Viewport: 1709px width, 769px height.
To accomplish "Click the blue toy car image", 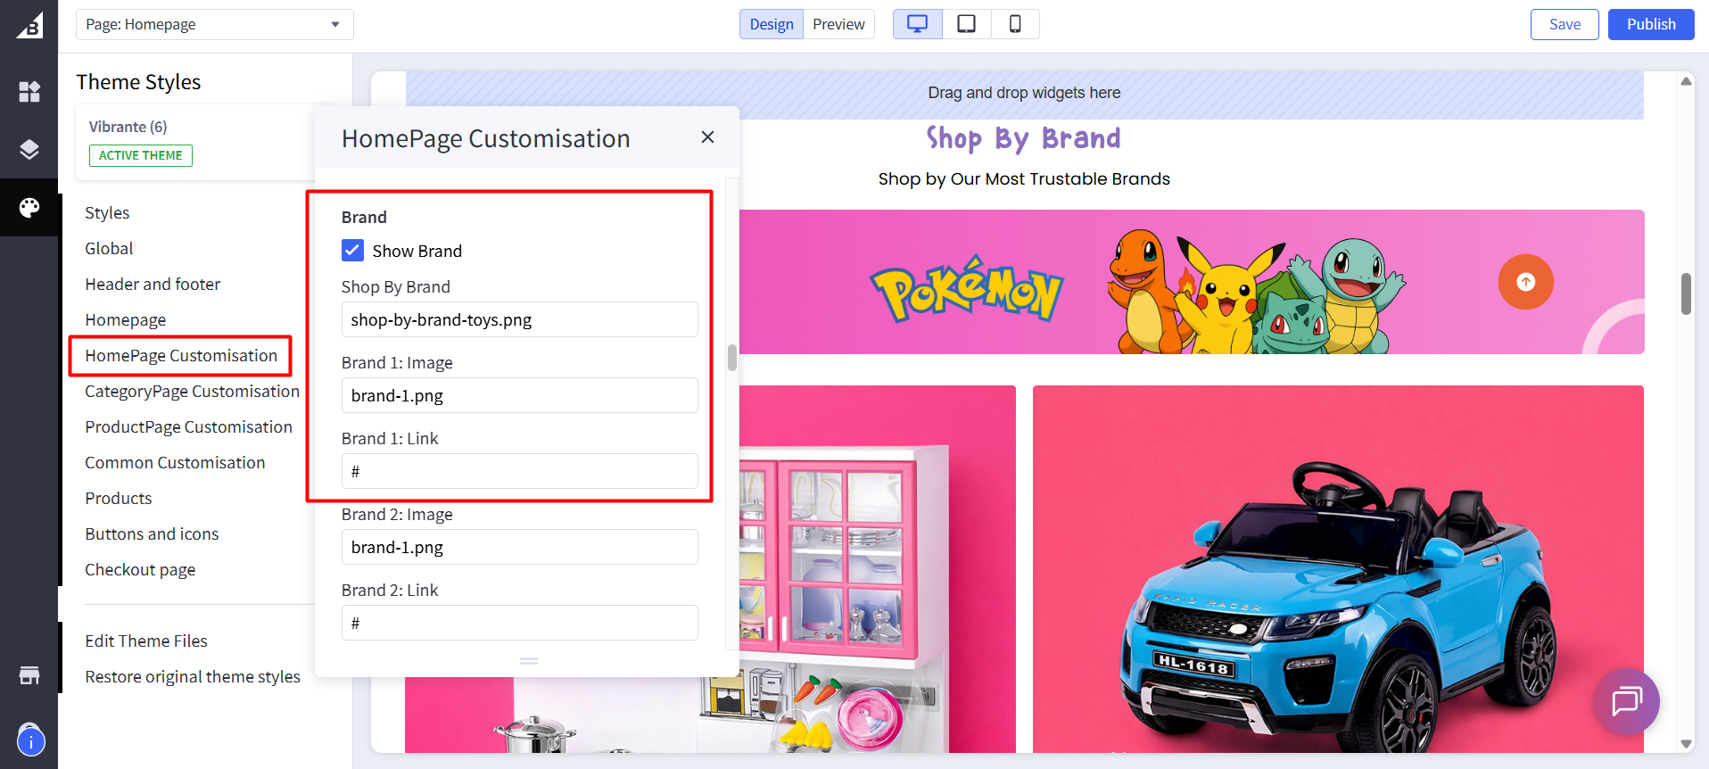I will (x=1338, y=569).
